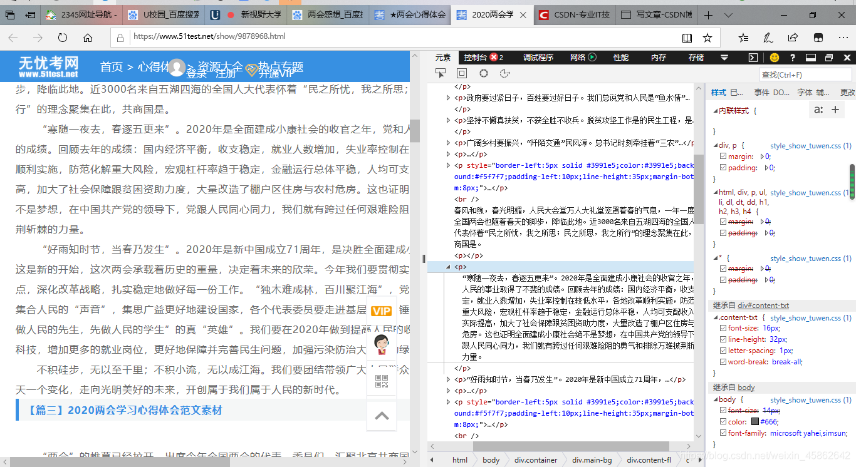Viewport: 856px width, 467px height.
Task: Close the 2020两会学 browser tab
Action: pos(523,15)
